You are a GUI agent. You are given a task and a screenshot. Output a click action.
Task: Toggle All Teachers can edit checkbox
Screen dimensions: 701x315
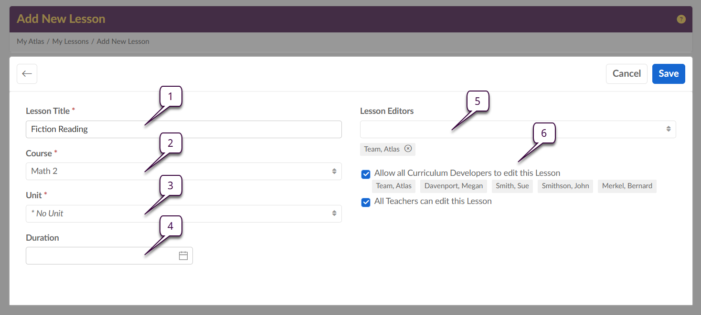pyautogui.click(x=366, y=202)
